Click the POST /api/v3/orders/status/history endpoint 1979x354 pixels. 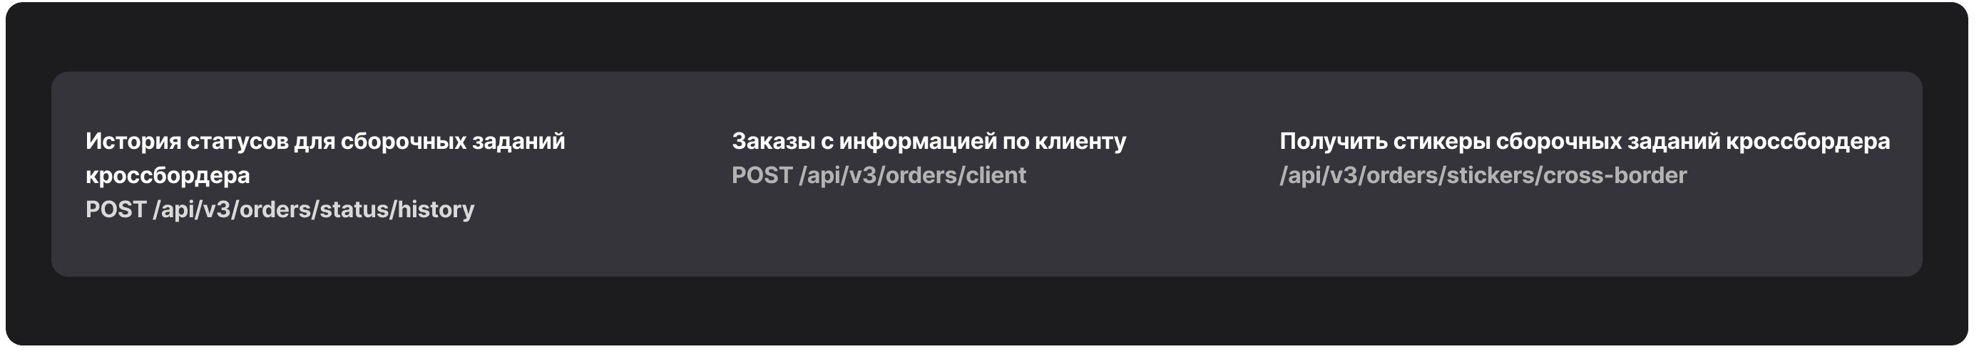[280, 209]
